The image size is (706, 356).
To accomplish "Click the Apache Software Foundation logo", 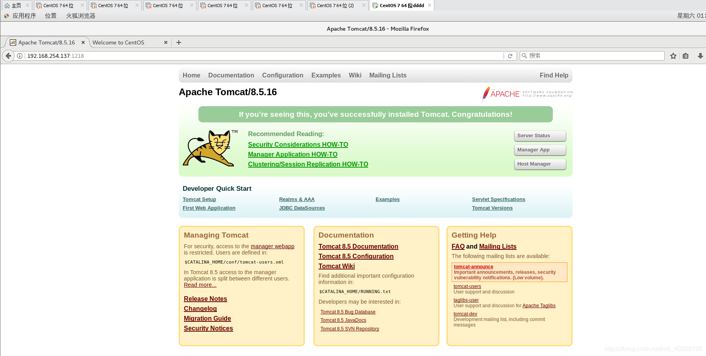I will (527, 94).
